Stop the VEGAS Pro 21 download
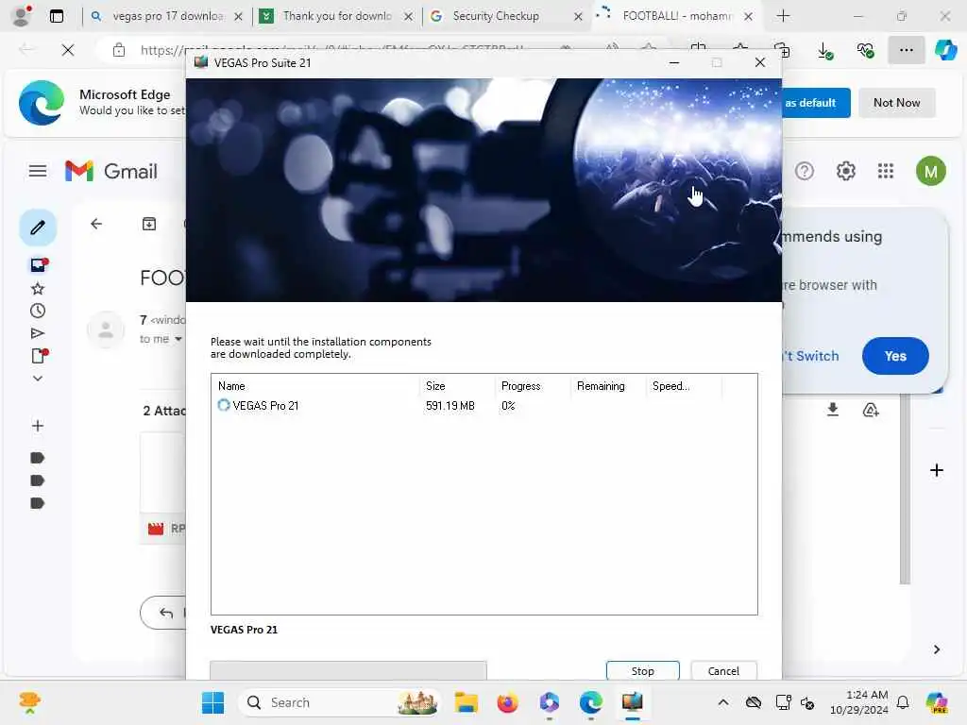Screen dimensions: 967x725 [642, 671]
